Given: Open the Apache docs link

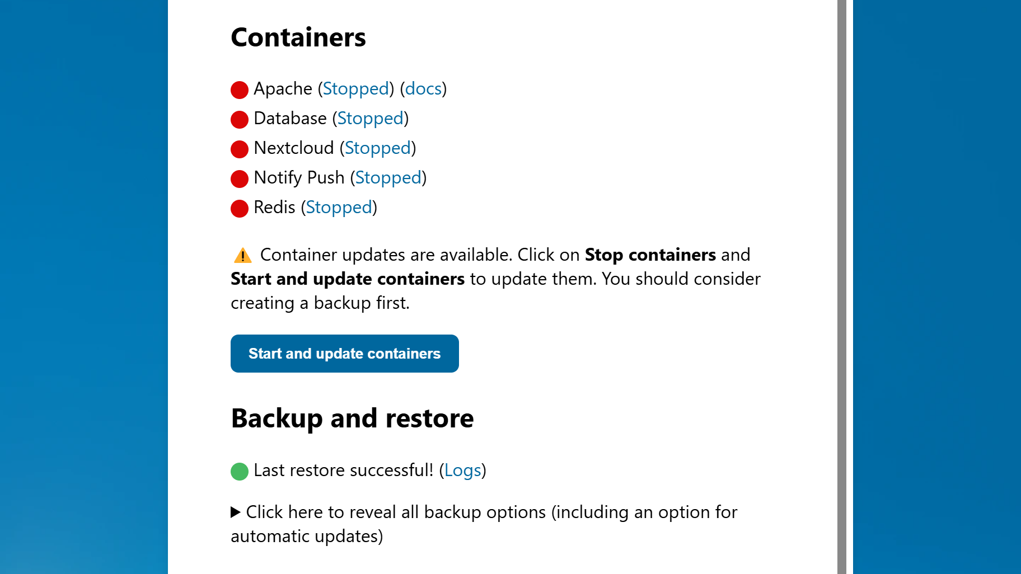Looking at the screenshot, I should point(424,89).
